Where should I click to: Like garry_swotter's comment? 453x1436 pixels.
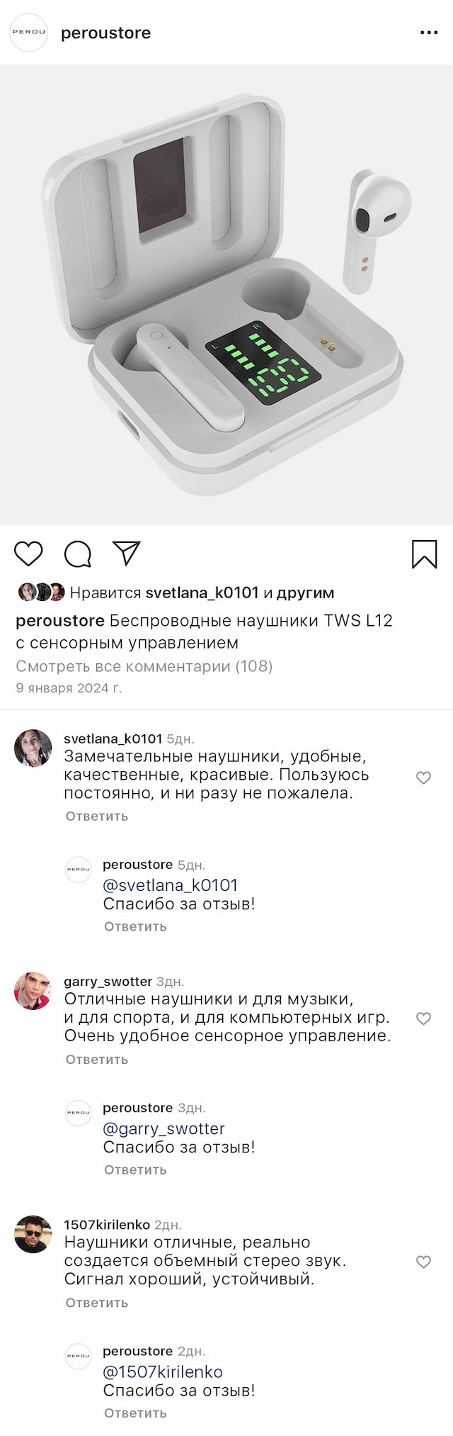pos(423,1019)
